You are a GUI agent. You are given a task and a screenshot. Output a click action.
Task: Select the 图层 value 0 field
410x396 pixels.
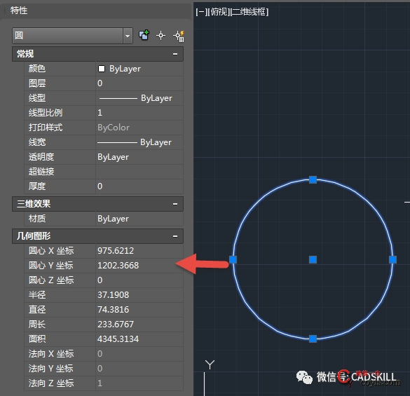click(139, 83)
